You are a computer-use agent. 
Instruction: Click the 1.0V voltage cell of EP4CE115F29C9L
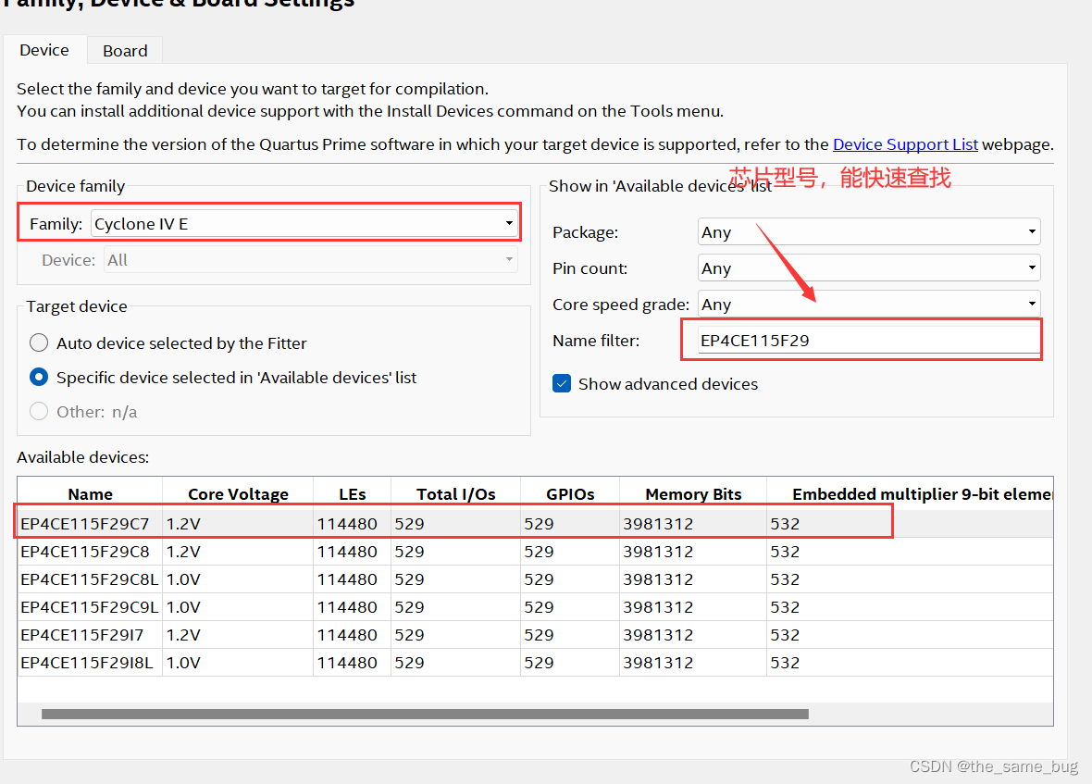[238, 607]
